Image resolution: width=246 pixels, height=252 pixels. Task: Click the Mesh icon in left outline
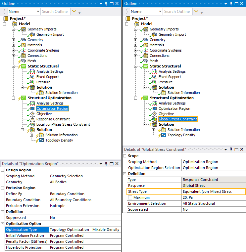pyautogui.click(x=24, y=61)
